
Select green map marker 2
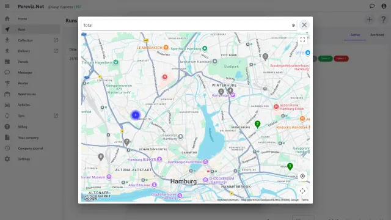pyautogui.click(x=257, y=124)
